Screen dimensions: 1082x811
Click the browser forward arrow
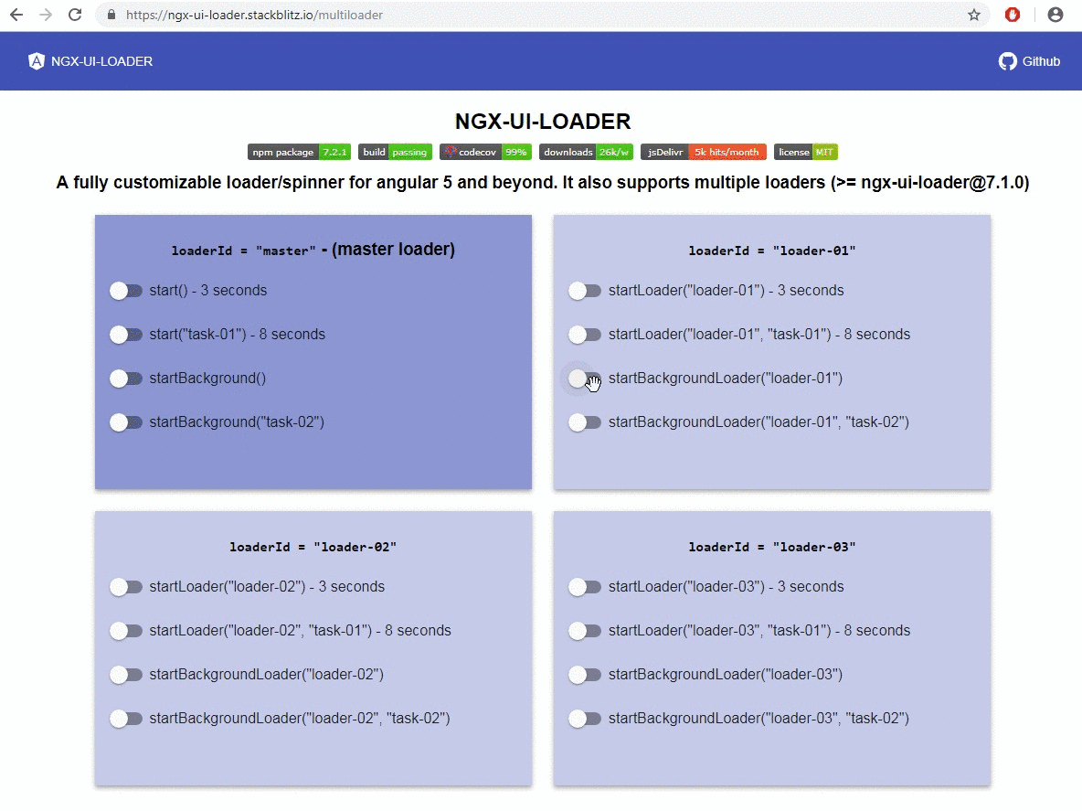46,15
